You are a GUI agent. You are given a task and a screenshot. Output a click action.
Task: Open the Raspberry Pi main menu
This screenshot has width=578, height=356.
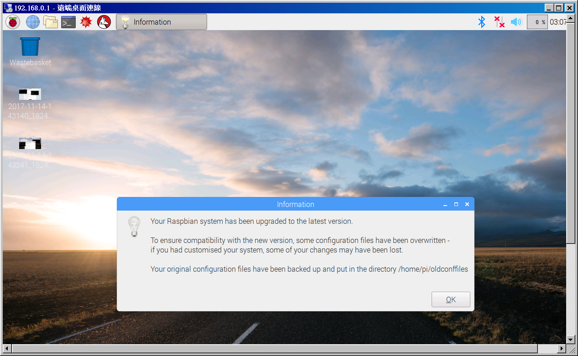(x=13, y=22)
